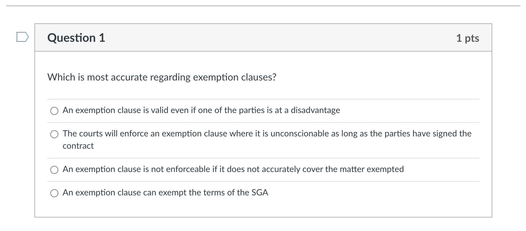Click the answer about parties at disadvantage
Image resolution: width=526 pixels, height=231 pixels.
tap(201, 110)
